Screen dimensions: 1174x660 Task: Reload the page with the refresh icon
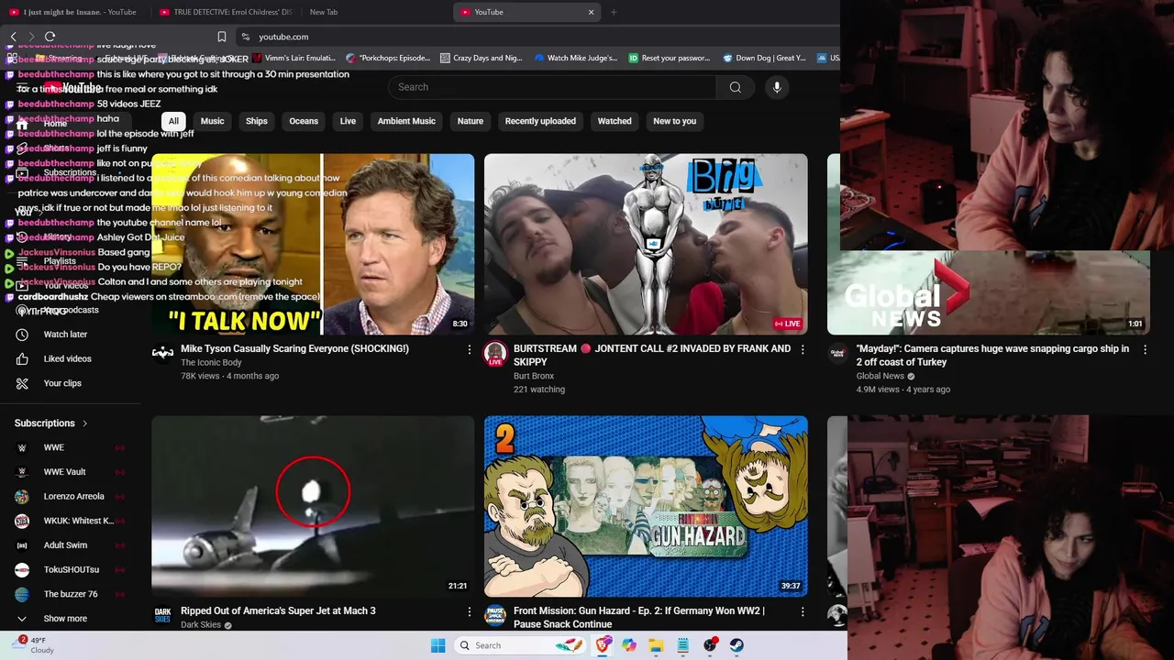[50, 37]
